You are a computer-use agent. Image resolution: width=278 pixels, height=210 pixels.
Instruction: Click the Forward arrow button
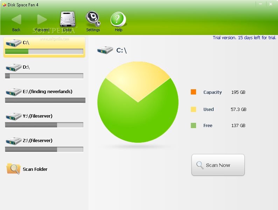tap(42, 20)
